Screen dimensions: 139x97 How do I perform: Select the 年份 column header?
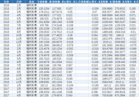coord(6,2)
